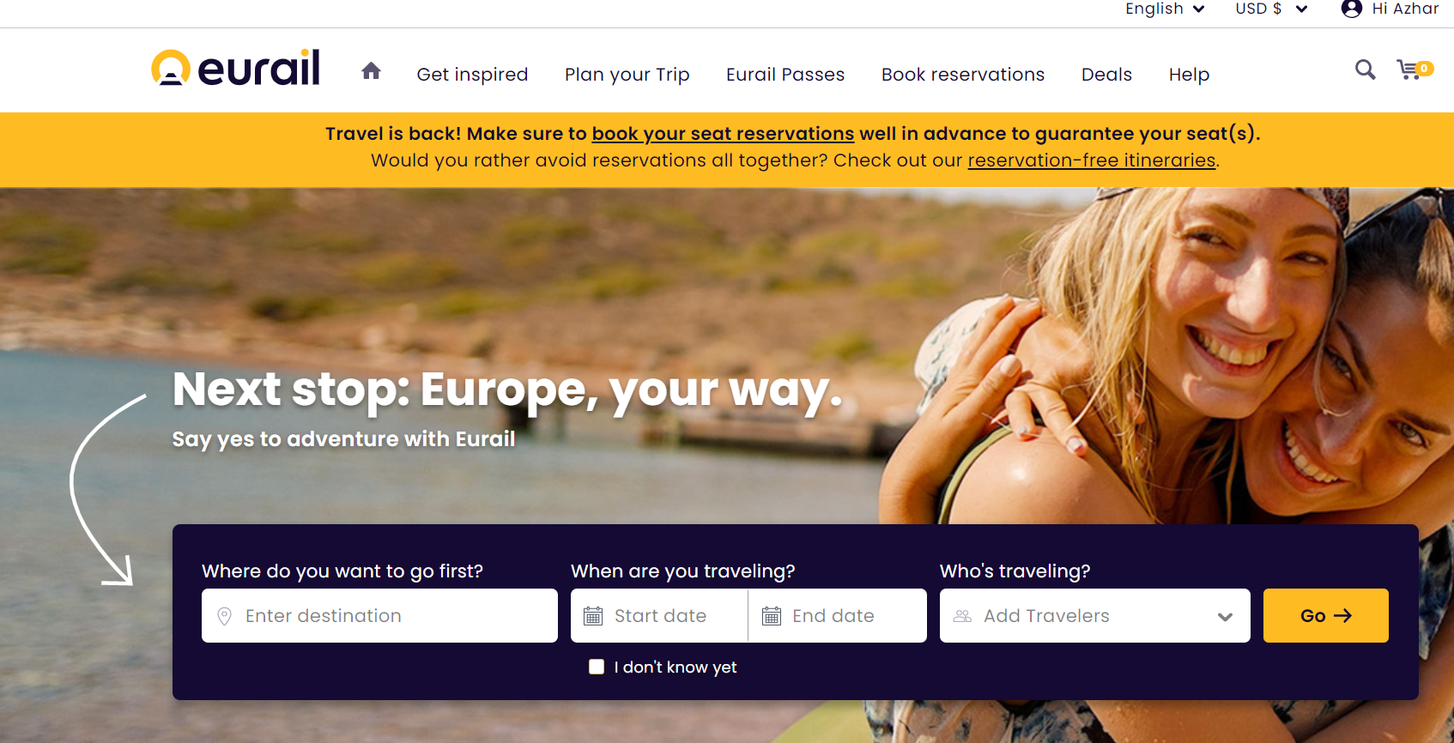Image resolution: width=1454 pixels, height=743 pixels.
Task: Check the "I don't know yet" box
Action: (597, 667)
